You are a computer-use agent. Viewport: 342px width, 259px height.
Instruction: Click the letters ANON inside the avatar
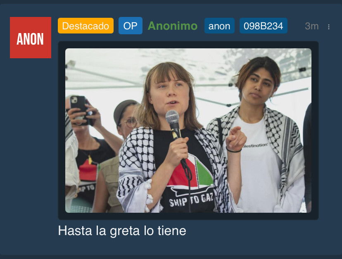[x=30, y=39]
